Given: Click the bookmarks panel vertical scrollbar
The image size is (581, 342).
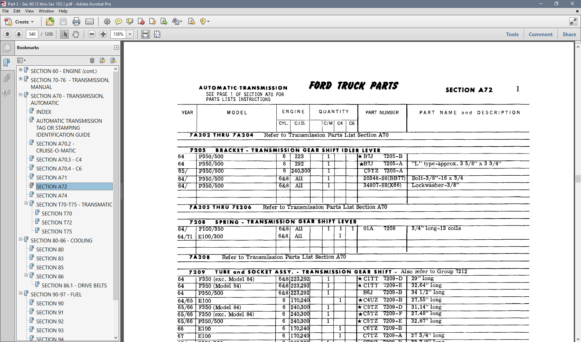Looking at the screenshot, I should [x=116, y=187].
